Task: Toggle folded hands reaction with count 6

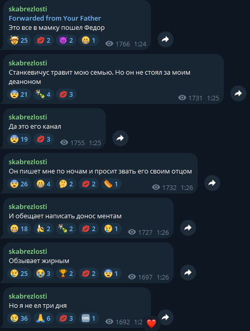Action: (x=44, y=318)
